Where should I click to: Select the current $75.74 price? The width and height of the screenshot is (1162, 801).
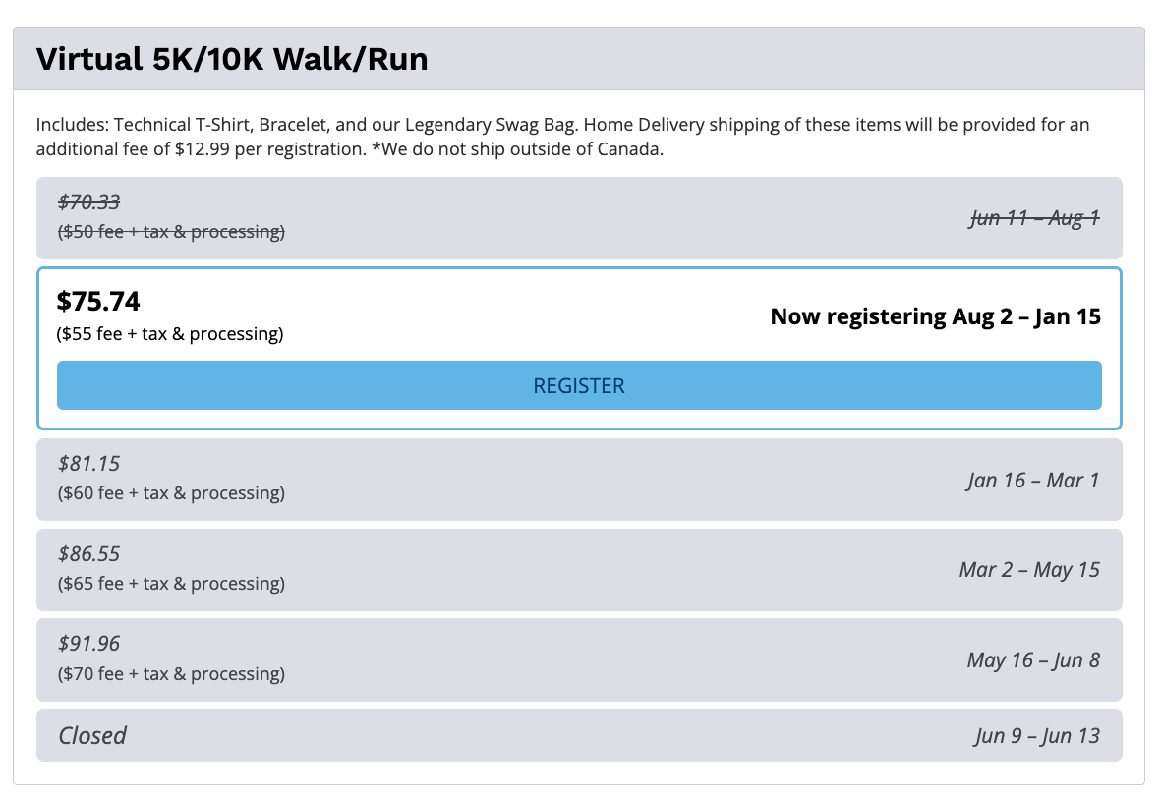pos(98,301)
